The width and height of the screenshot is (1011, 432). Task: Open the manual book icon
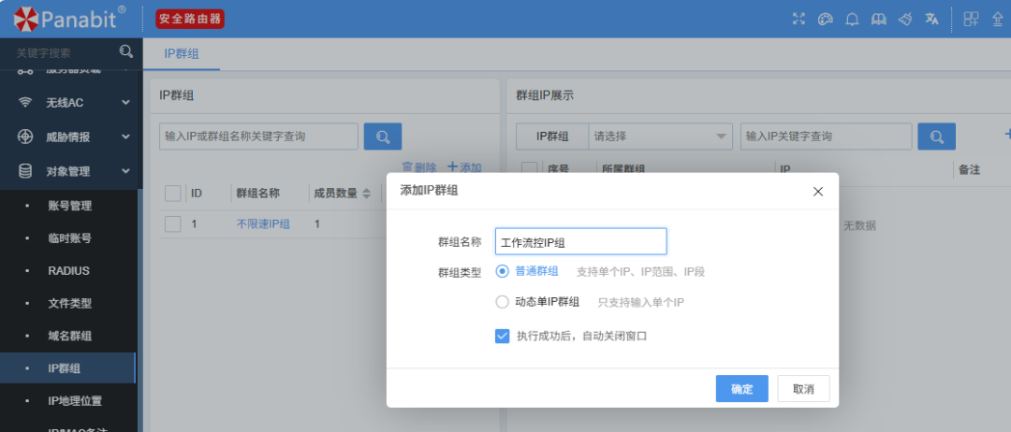tap(878, 20)
